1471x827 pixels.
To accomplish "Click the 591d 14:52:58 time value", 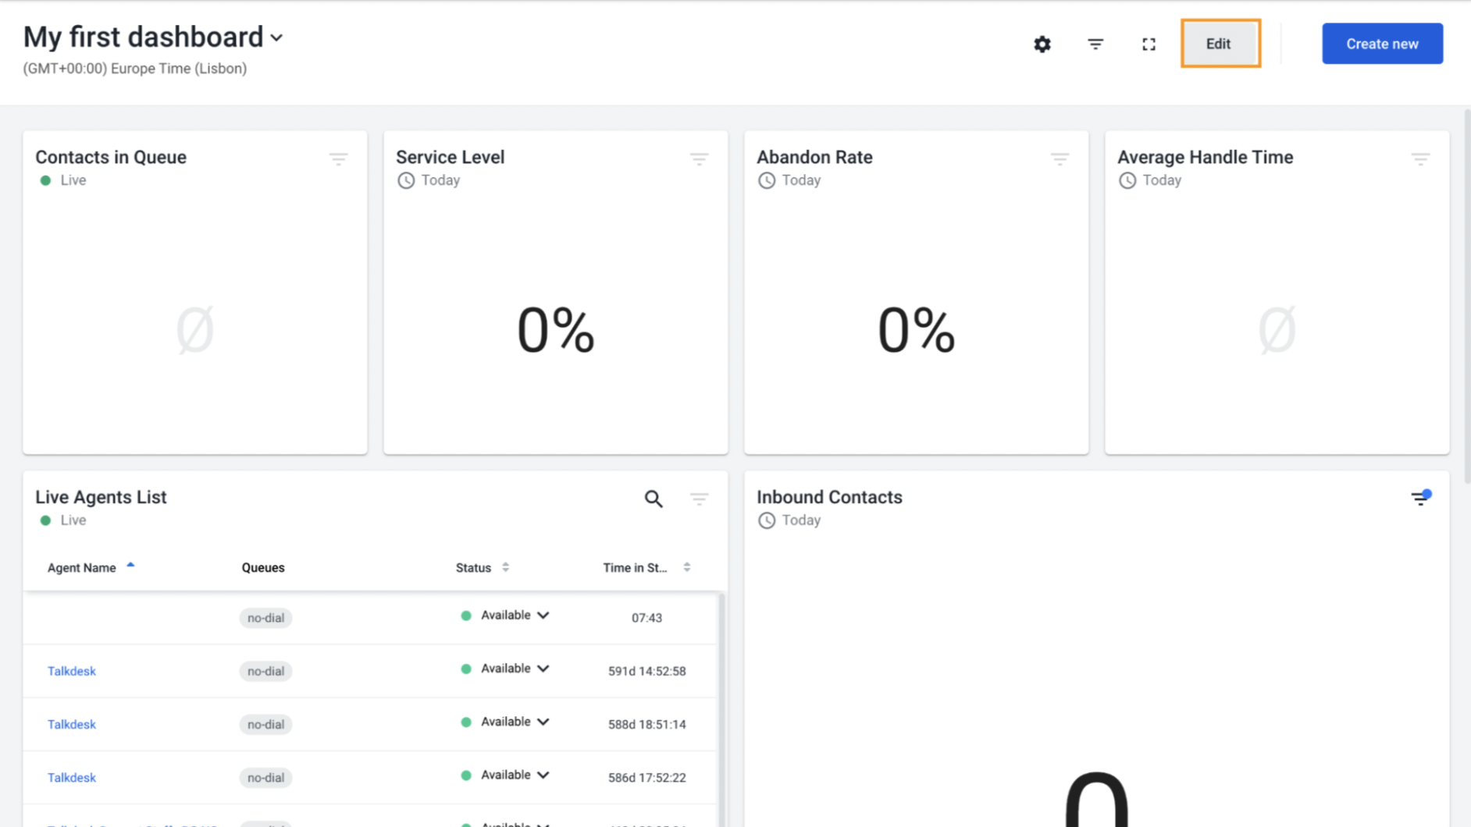I will 646,671.
